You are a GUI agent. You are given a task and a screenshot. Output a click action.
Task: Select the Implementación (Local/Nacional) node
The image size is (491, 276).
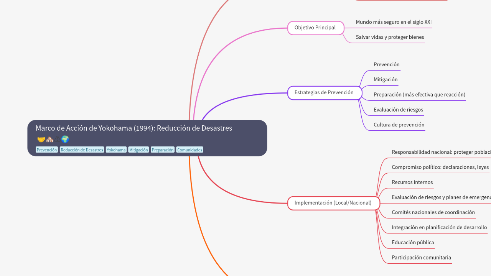pyautogui.click(x=333, y=203)
